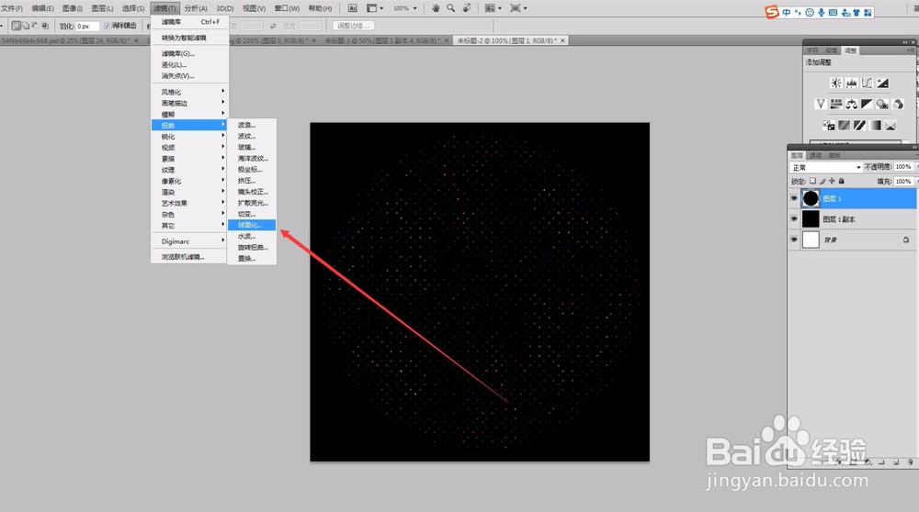Select the Zoom tool in the application bar
Screen dimensions: 919x512
(450, 8)
